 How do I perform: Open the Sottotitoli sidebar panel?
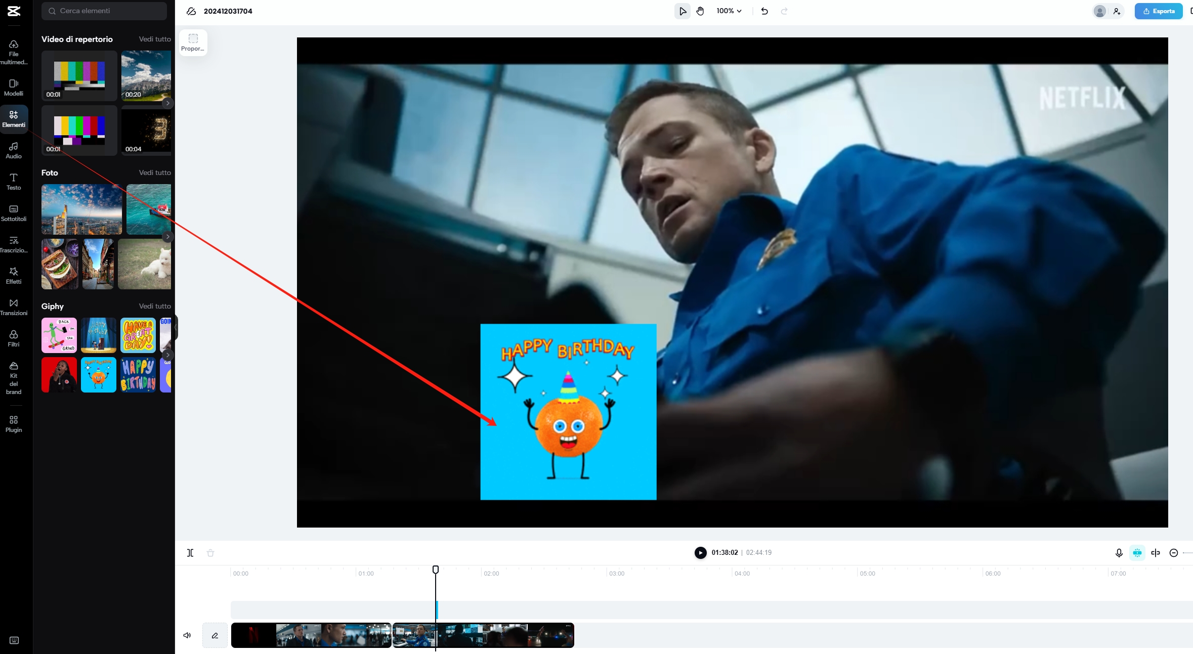point(14,213)
